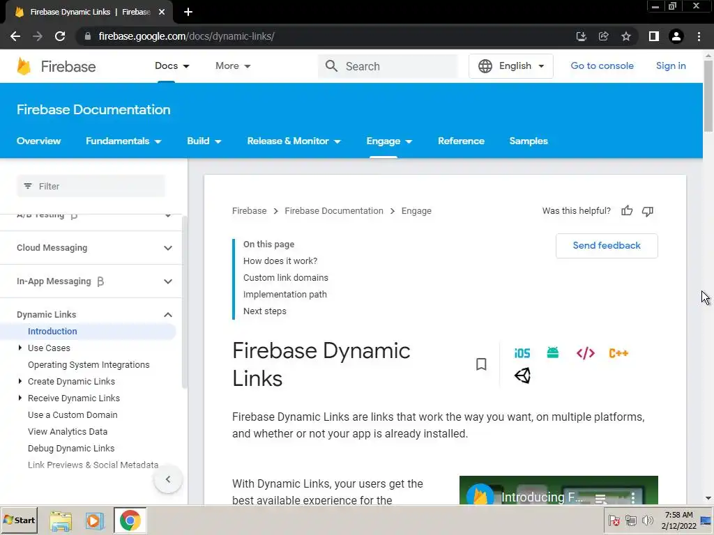The image size is (714, 535).
Task: Open Debug Dynamic Links page
Action: (x=71, y=449)
